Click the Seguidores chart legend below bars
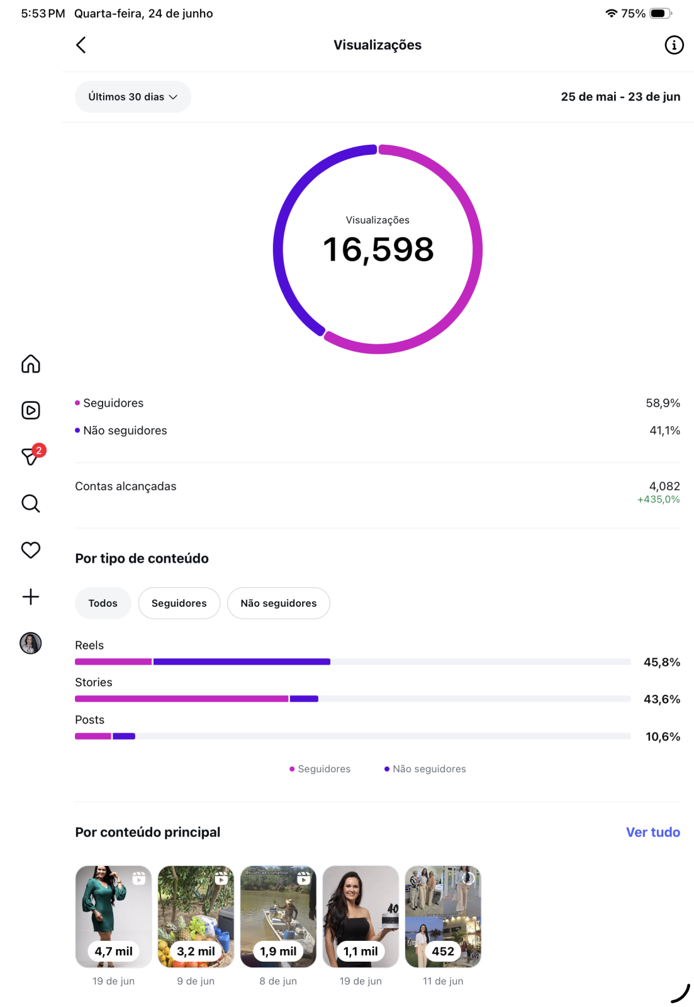Viewport: 694px width, 1007px height. click(x=320, y=768)
